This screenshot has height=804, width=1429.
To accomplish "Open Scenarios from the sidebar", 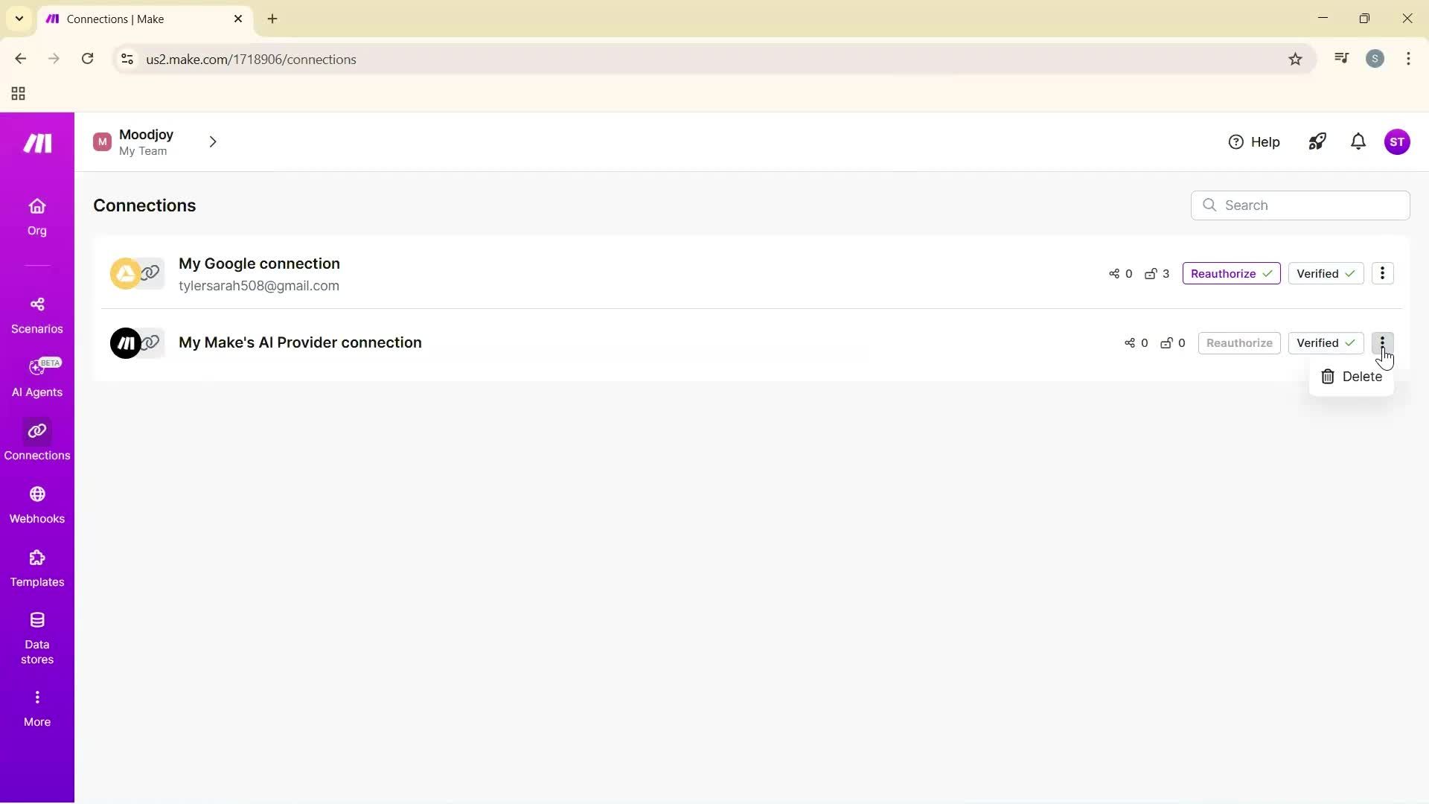I will tap(36, 314).
